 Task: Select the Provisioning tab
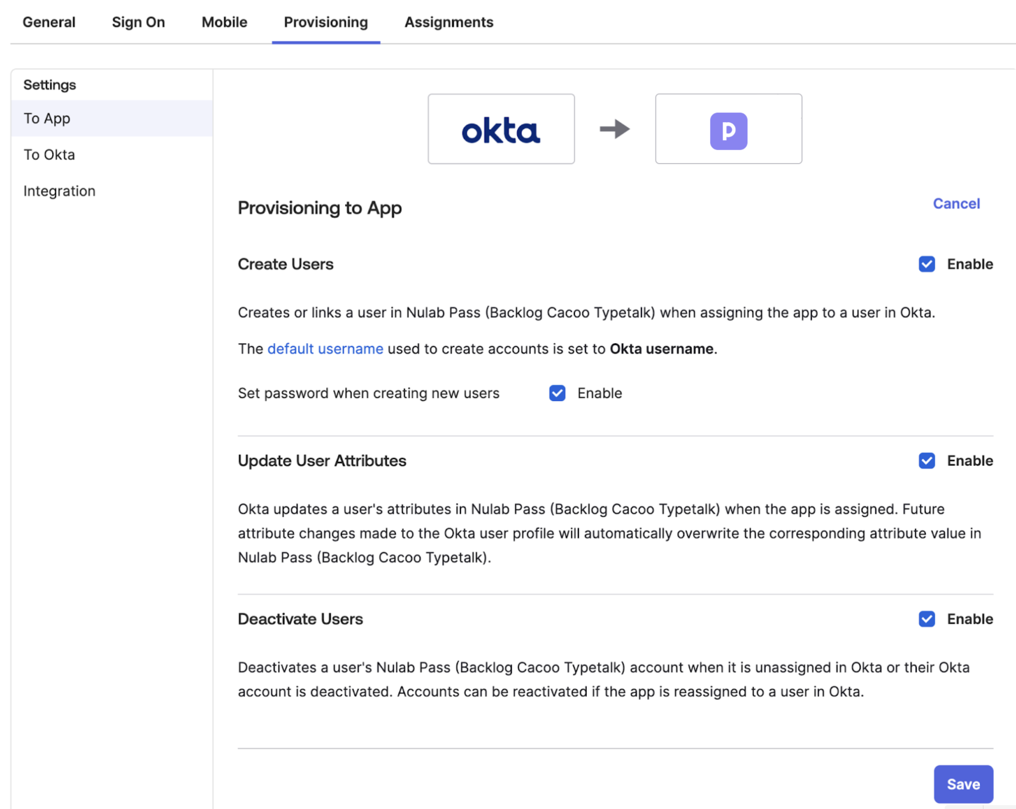coord(326,22)
